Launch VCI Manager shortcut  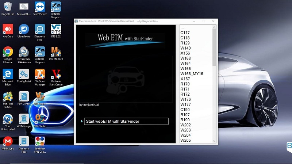[24, 121]
